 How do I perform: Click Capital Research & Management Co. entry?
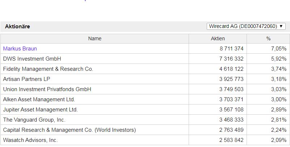pyautogui.click(x=69, y=130)
